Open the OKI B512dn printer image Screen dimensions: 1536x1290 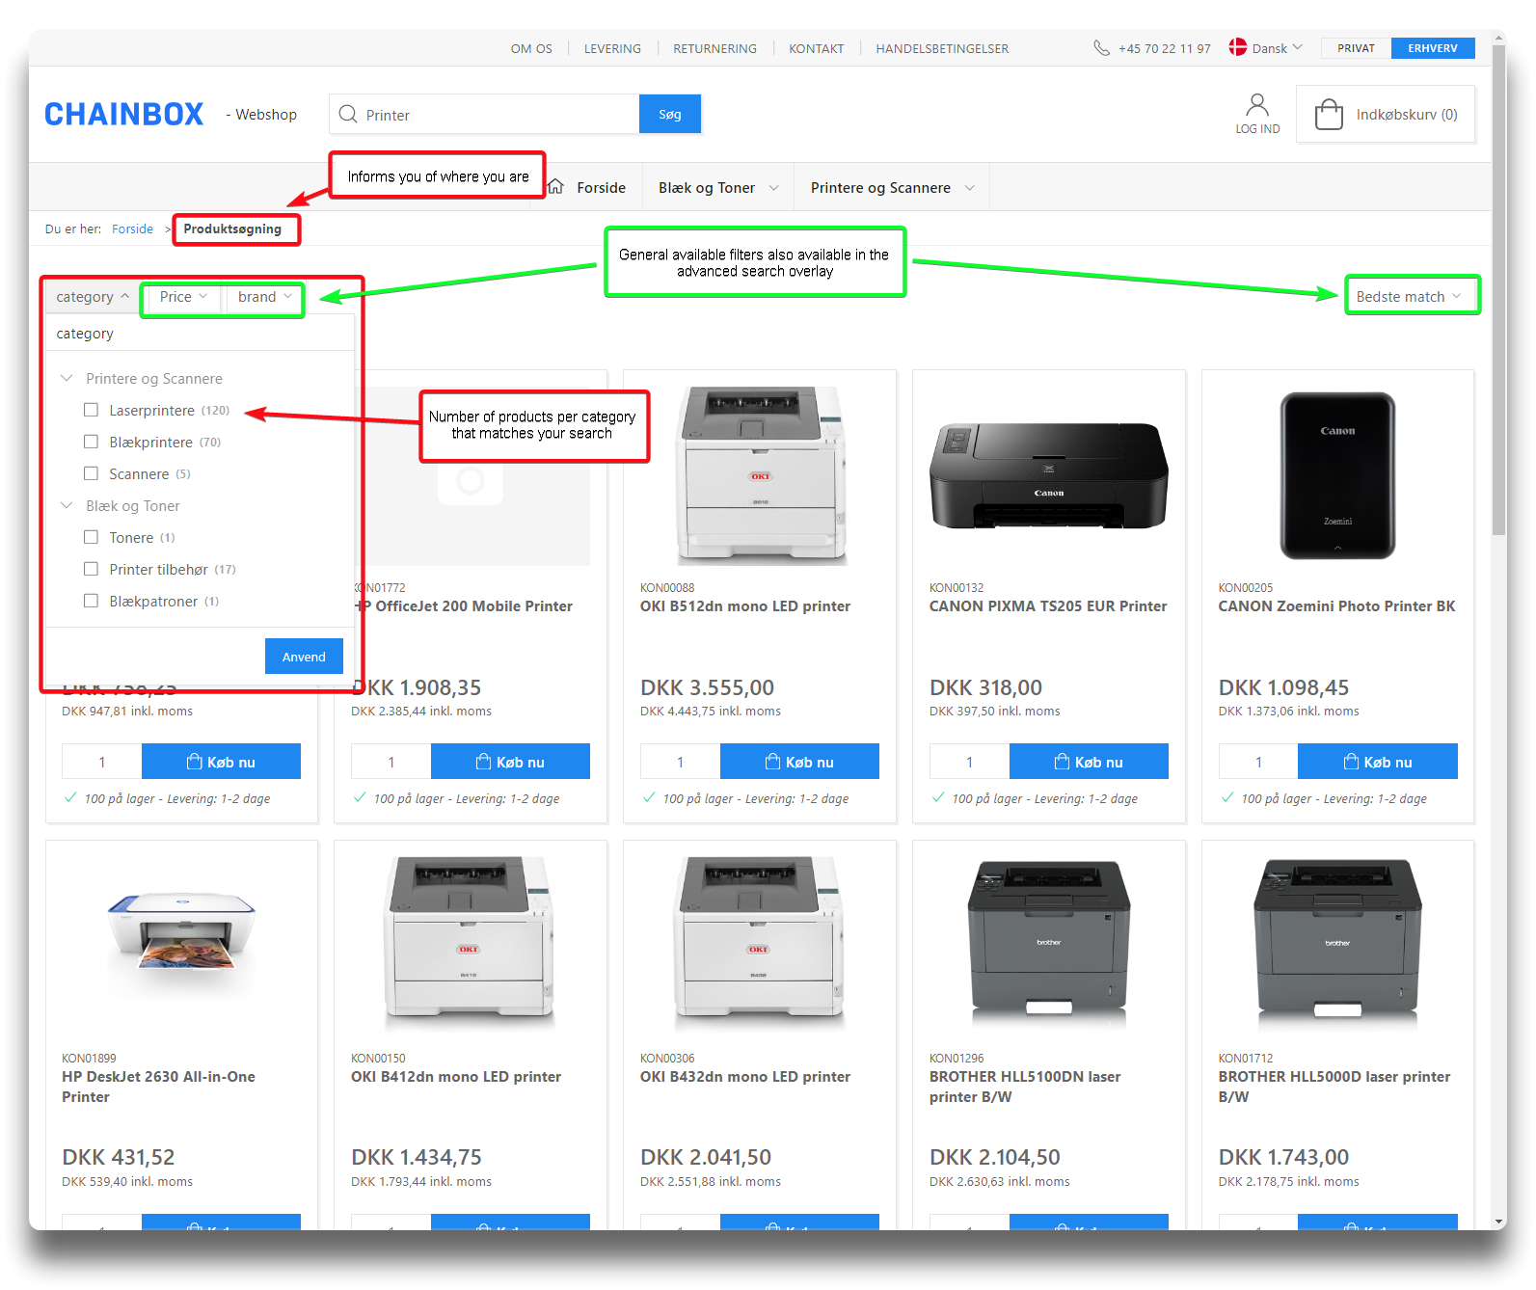tap(760, 475)
